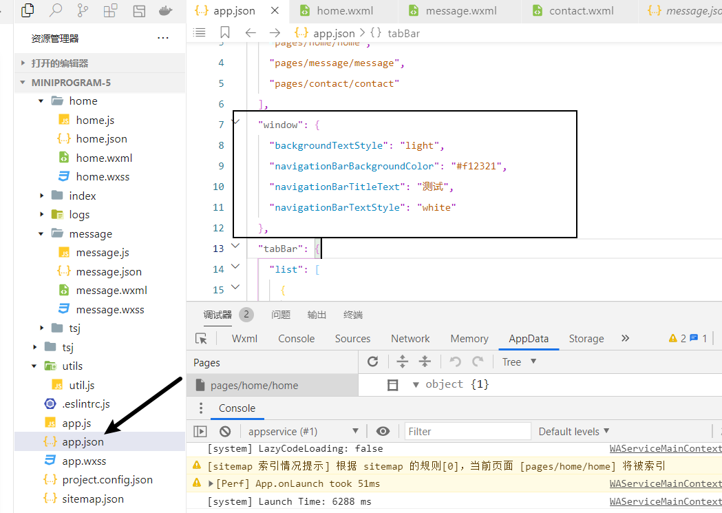
Task: Refresh AppData with the reload icon
Action: point(373,362)
